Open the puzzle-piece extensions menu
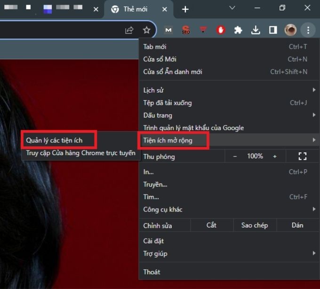This screenshot has width=320, height=289. click(238, 30)
